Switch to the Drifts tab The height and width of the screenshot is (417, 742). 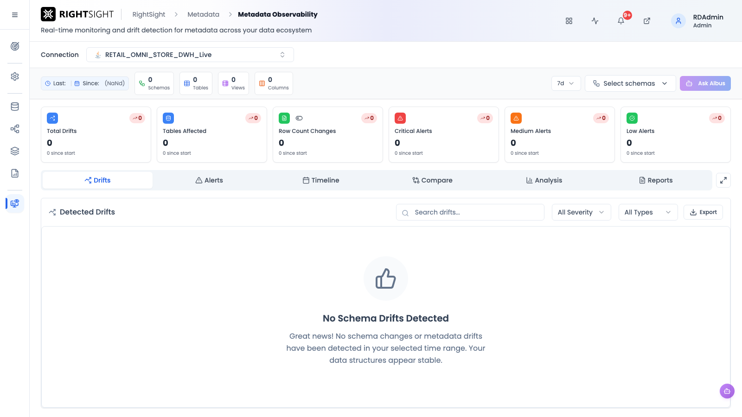tap(97, 180)
